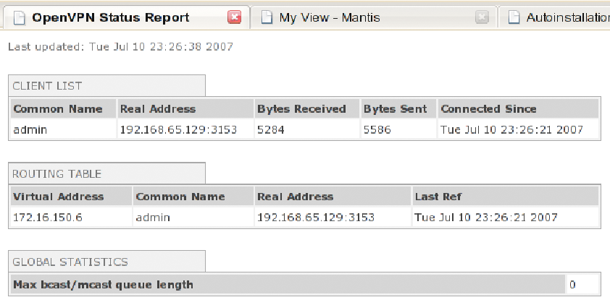The width and height of the screenshot is (610, 305).
Task: Click the My View - Mantis page icon
Action: (266, 17)
